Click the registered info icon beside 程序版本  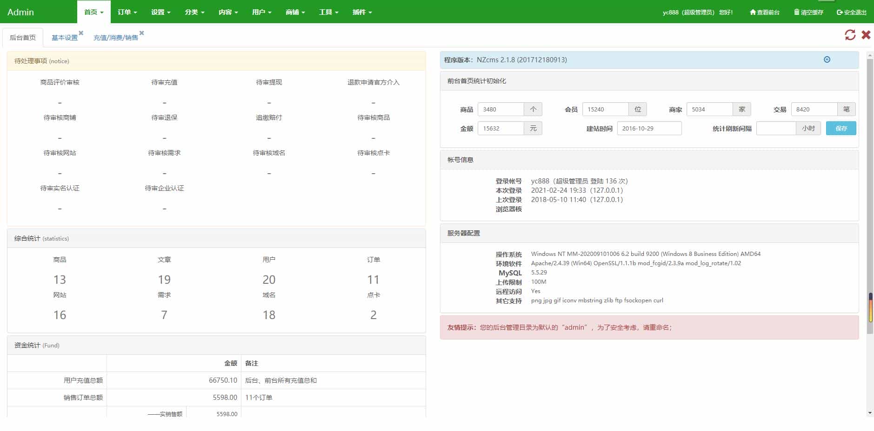pos(827,59)
